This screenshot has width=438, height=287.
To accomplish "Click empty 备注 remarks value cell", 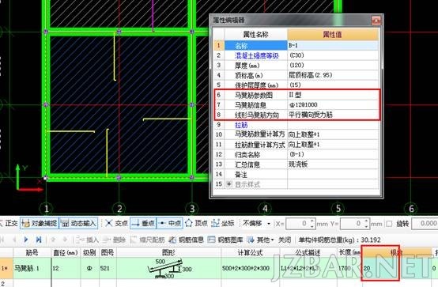I will click(x=333, y=175).
